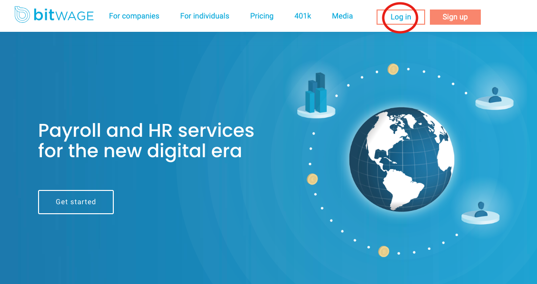This screenshot has height=284, width=537.
Task: Click the Bitwage swirl logo icon
Action: click(22, 15)
